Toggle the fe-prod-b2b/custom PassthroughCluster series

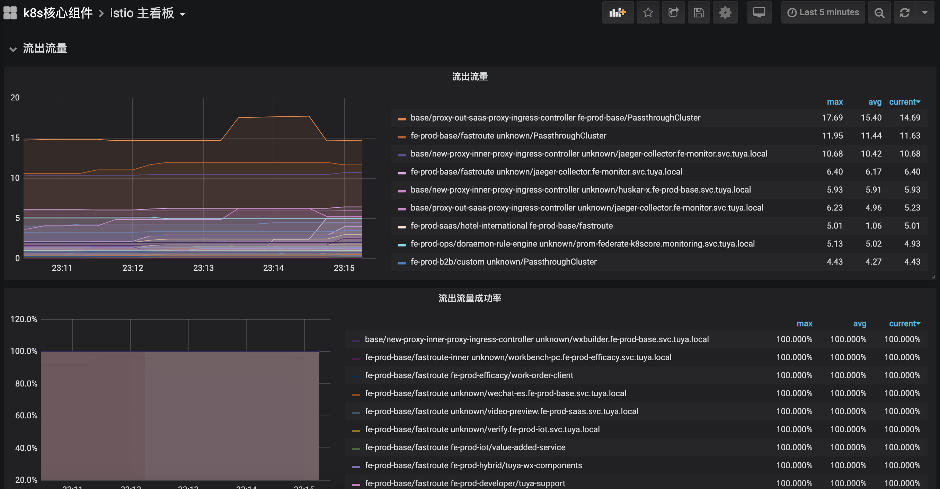(x=503, y=262)
